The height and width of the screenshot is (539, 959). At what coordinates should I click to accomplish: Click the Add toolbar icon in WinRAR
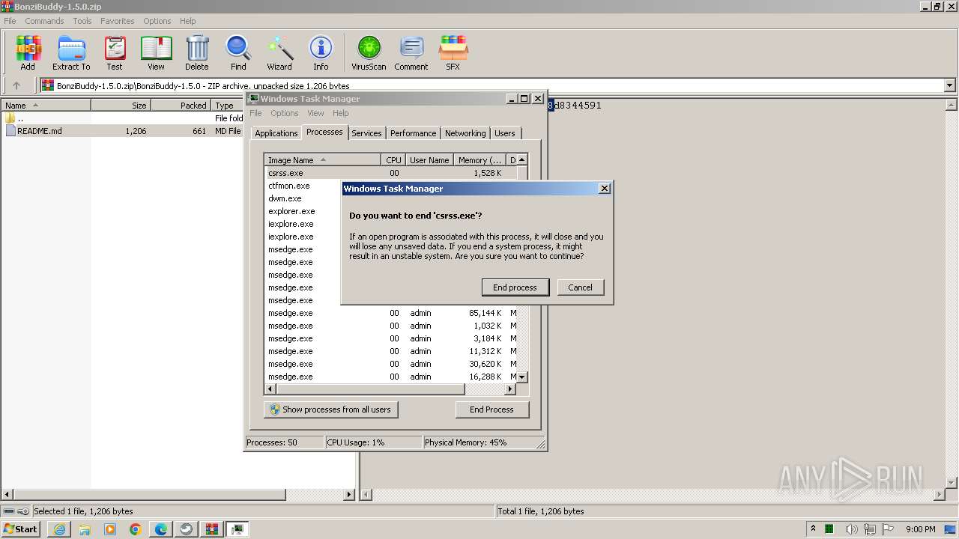pos(28,52)
